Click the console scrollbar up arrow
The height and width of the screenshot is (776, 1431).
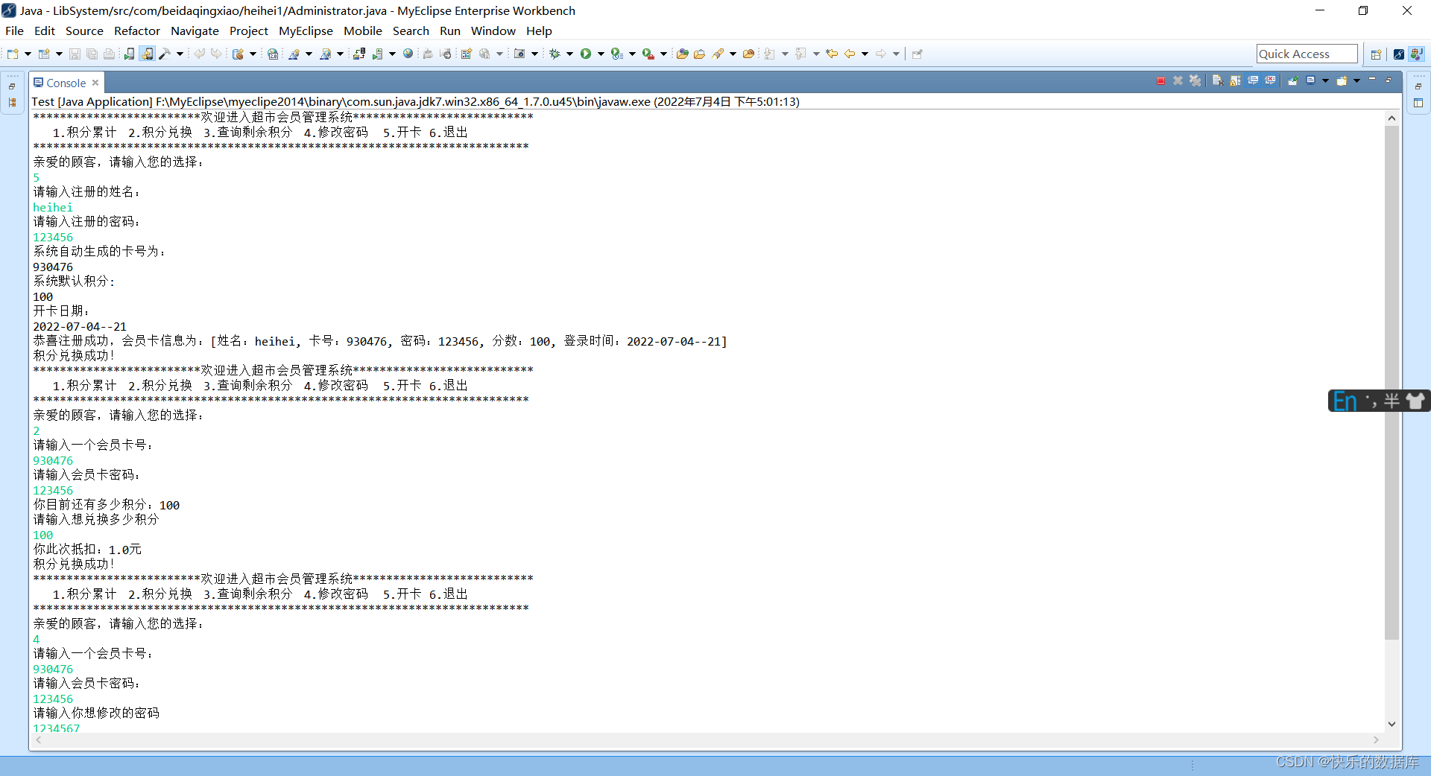[x=1391, y=118]
